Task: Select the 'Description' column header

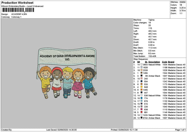Action: point(154,62)
